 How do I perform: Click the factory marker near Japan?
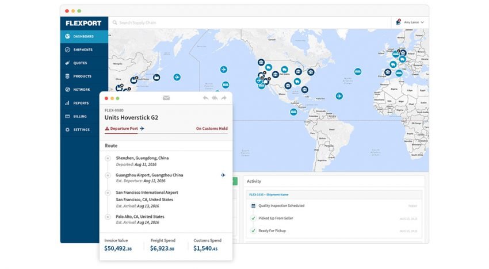(x=156, y=77)
